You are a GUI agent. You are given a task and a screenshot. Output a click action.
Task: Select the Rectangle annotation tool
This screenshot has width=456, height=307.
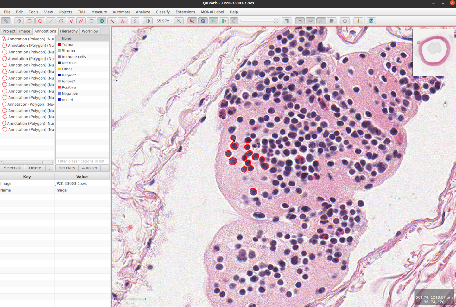[x=29, y=21]
